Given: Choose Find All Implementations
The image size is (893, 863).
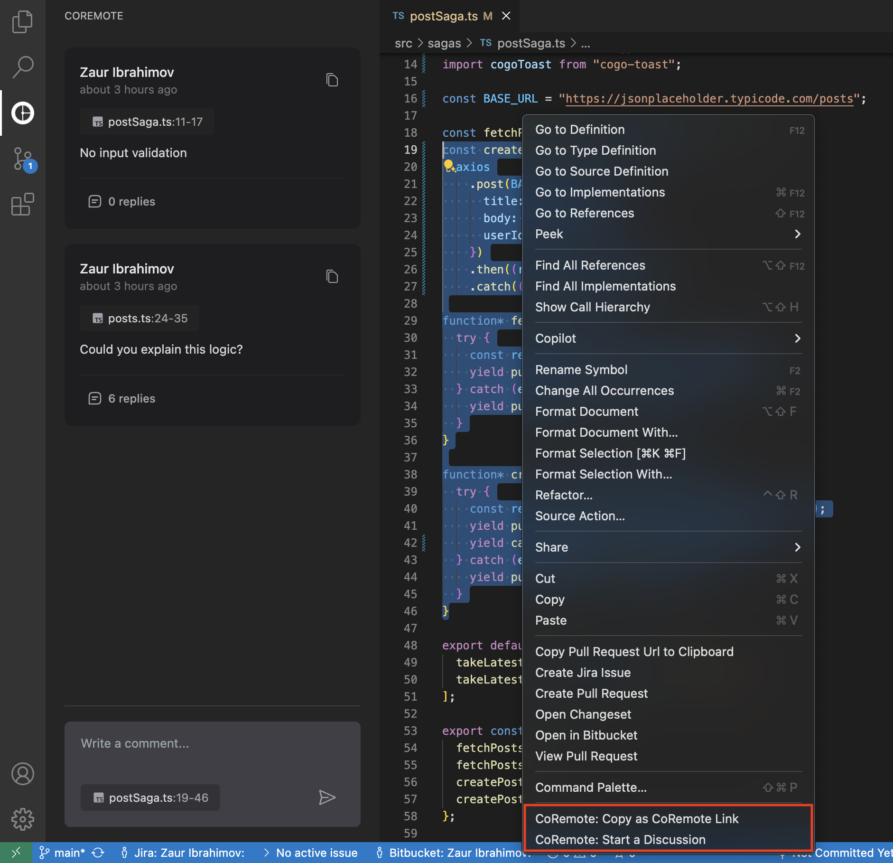Looking at the screenshot, I should click(668, 286).
